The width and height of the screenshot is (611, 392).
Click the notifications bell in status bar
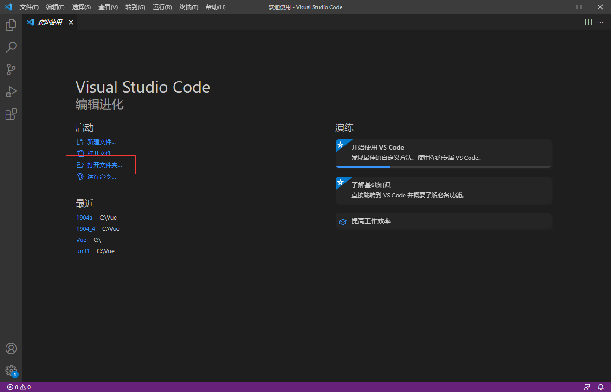pyautogui.click(x=601, y=387)
